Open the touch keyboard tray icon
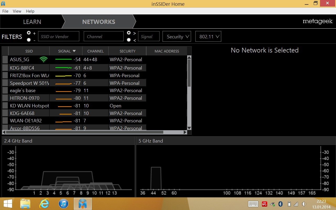This screenshot has width=336, height=210. 253,204
